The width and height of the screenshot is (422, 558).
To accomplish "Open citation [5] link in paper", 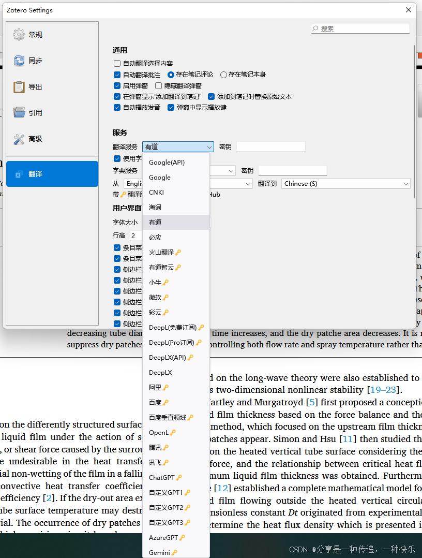I will point(312,403).
